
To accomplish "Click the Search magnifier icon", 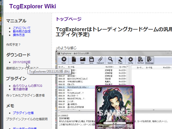I will coord(110,60).
